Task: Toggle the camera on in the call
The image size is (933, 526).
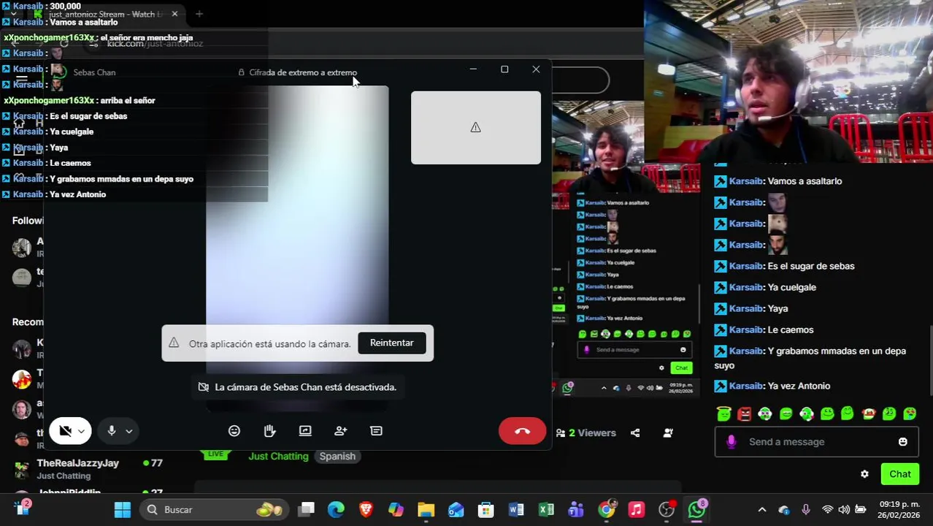Action: coord(65,431)
